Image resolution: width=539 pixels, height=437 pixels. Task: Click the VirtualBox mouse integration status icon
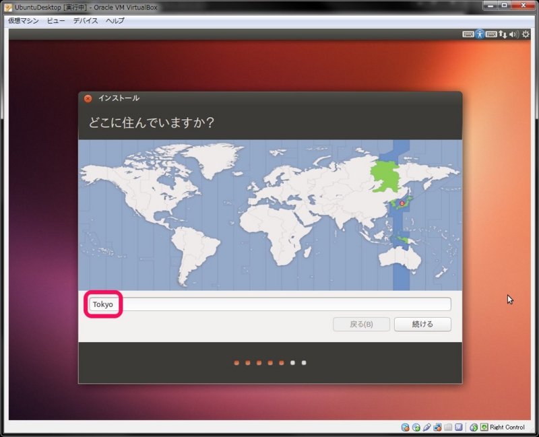(474, 427)
